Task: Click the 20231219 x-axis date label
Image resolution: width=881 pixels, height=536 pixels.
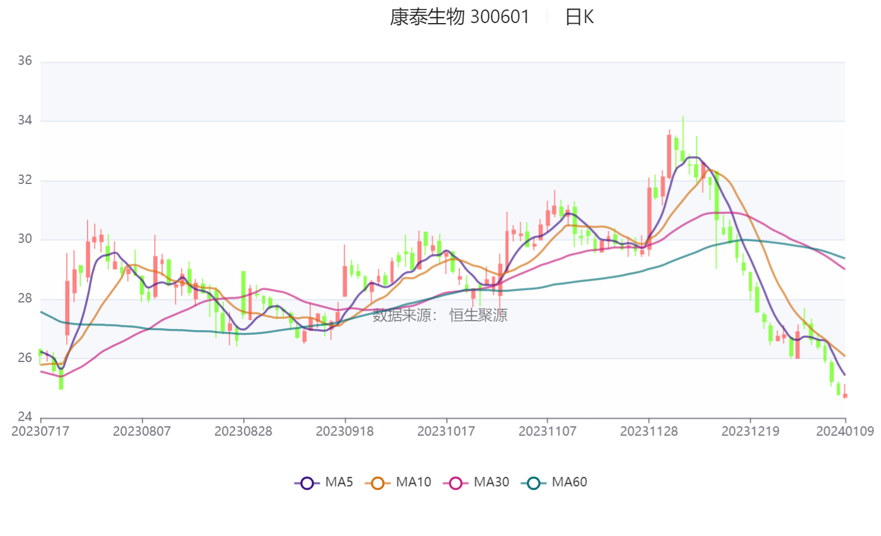Action: 750,431
